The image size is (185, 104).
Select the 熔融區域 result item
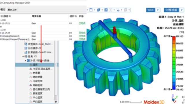tap(37, 85)
